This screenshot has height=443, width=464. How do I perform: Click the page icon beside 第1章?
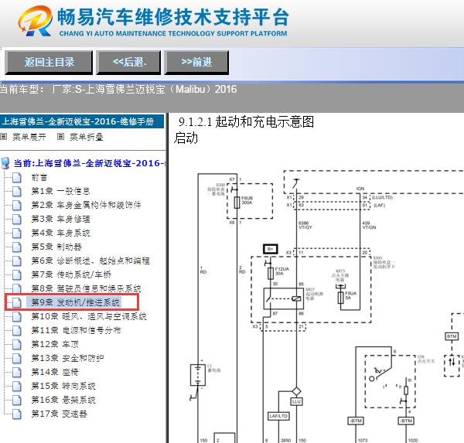pos(17,192)
